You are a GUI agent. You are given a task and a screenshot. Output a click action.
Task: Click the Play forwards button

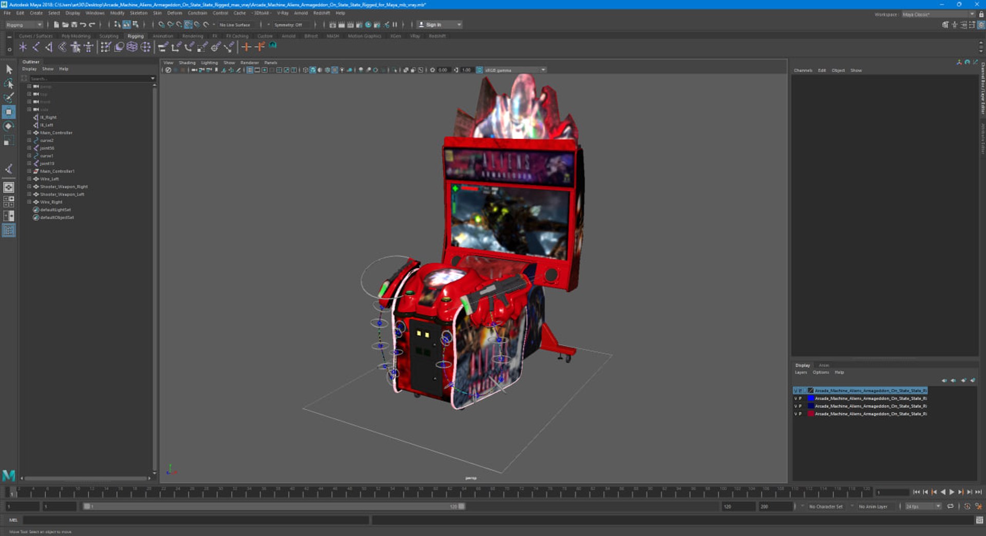click(x=952, y=492)
